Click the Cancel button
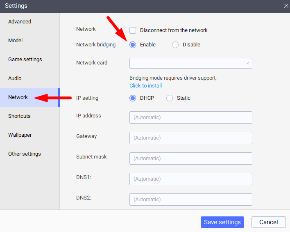 pyautogui.click(x=269, y=222)
